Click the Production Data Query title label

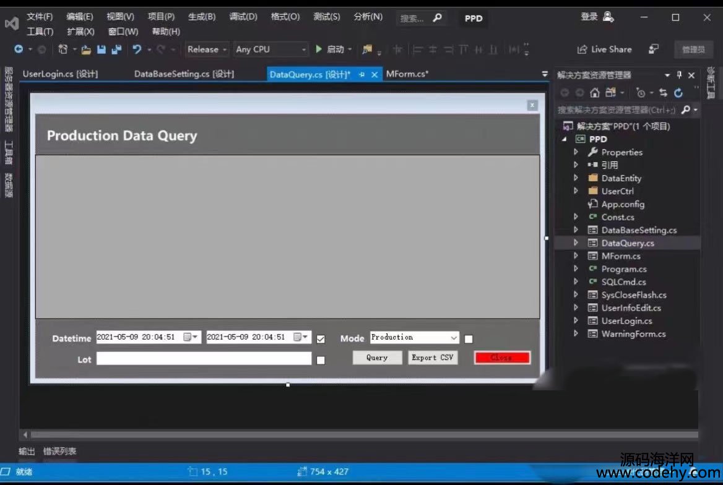pos(122,135)
